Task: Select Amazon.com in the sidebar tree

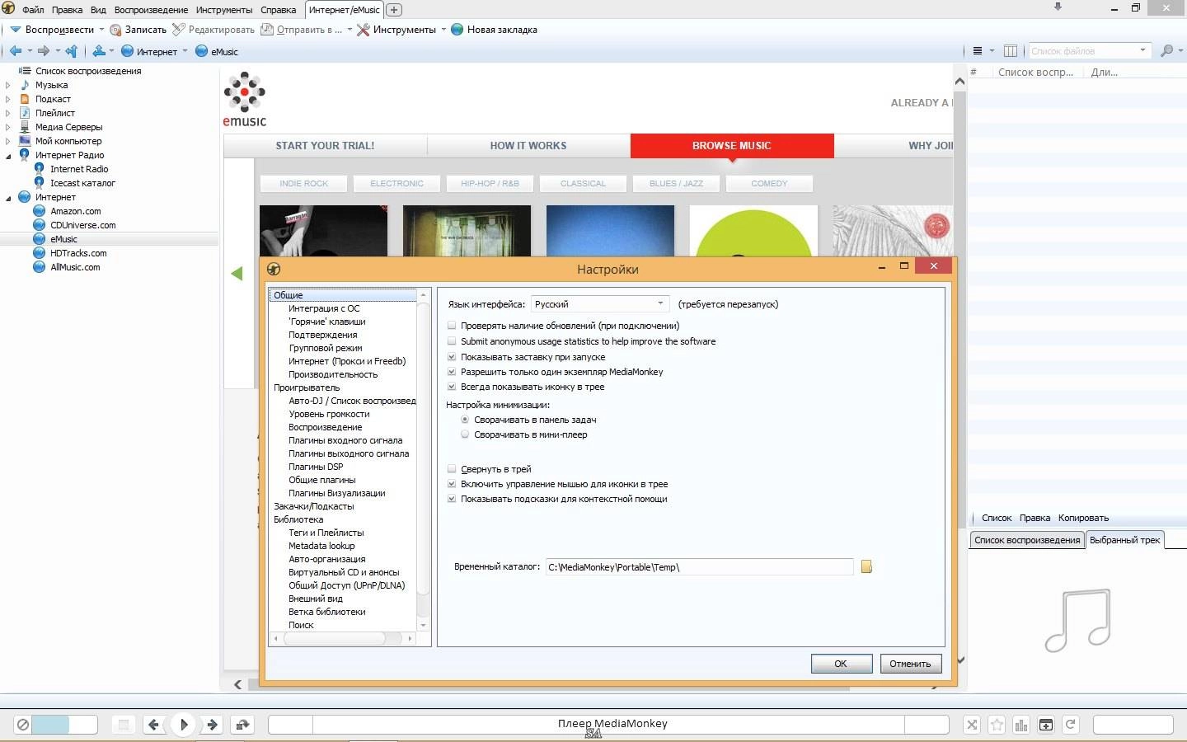Action: pyautogui.click(x=75, y=211)
